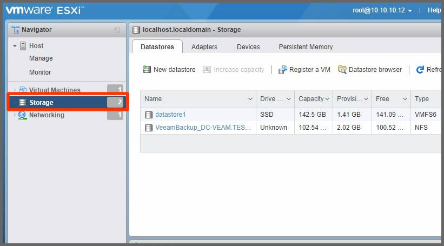Open the root@10.10.10.12 user dropdown

point(382,10)
